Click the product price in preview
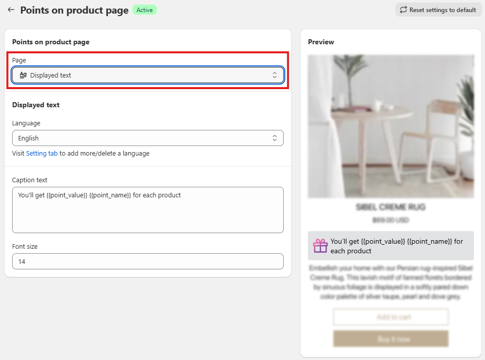The width and height of the screenshot is (485, 360). [390, 220]
